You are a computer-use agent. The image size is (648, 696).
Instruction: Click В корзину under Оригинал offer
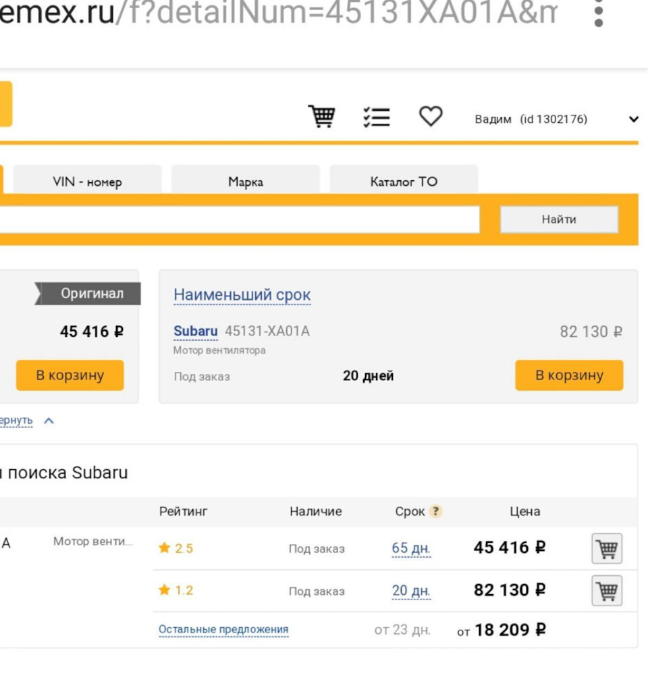[70, 375]
